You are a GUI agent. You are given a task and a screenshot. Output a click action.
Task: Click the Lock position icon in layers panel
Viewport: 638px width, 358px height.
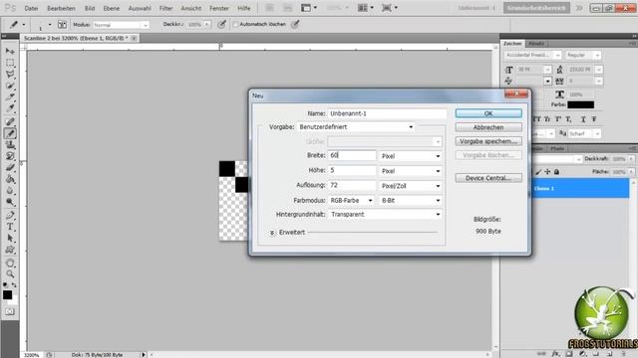[547, 172]
